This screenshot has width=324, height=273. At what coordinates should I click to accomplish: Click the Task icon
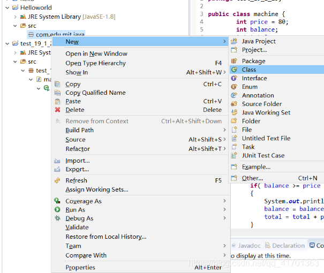point(234,147)
